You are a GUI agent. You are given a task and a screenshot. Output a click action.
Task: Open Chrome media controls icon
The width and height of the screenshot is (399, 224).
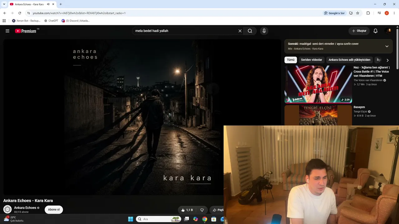pos(379,13)
